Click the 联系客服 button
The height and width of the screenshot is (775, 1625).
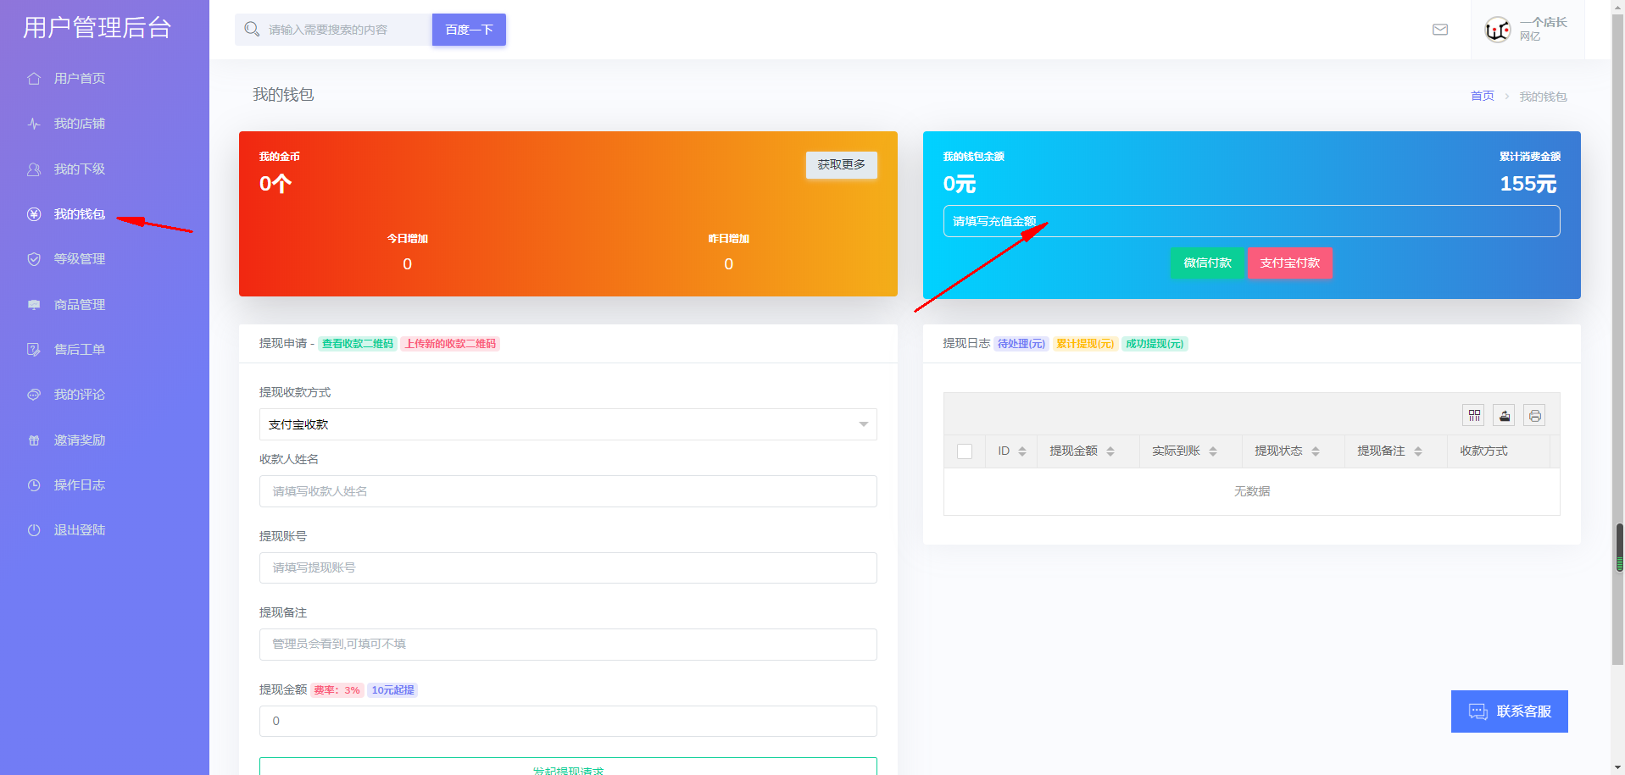(x=1510, y=711)
